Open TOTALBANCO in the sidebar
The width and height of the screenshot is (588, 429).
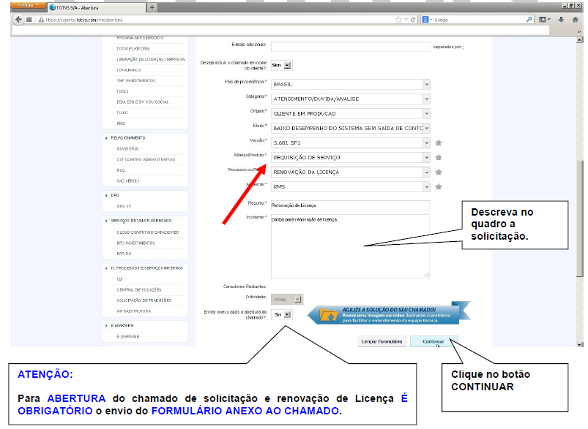click(x=129, y=70)
